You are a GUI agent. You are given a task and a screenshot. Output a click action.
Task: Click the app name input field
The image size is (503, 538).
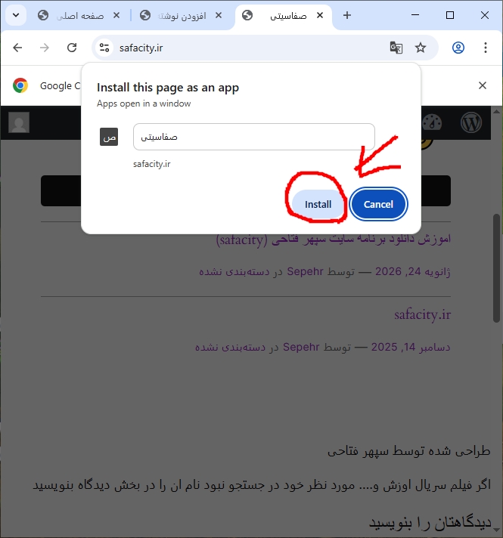click(x=254, y=137)
